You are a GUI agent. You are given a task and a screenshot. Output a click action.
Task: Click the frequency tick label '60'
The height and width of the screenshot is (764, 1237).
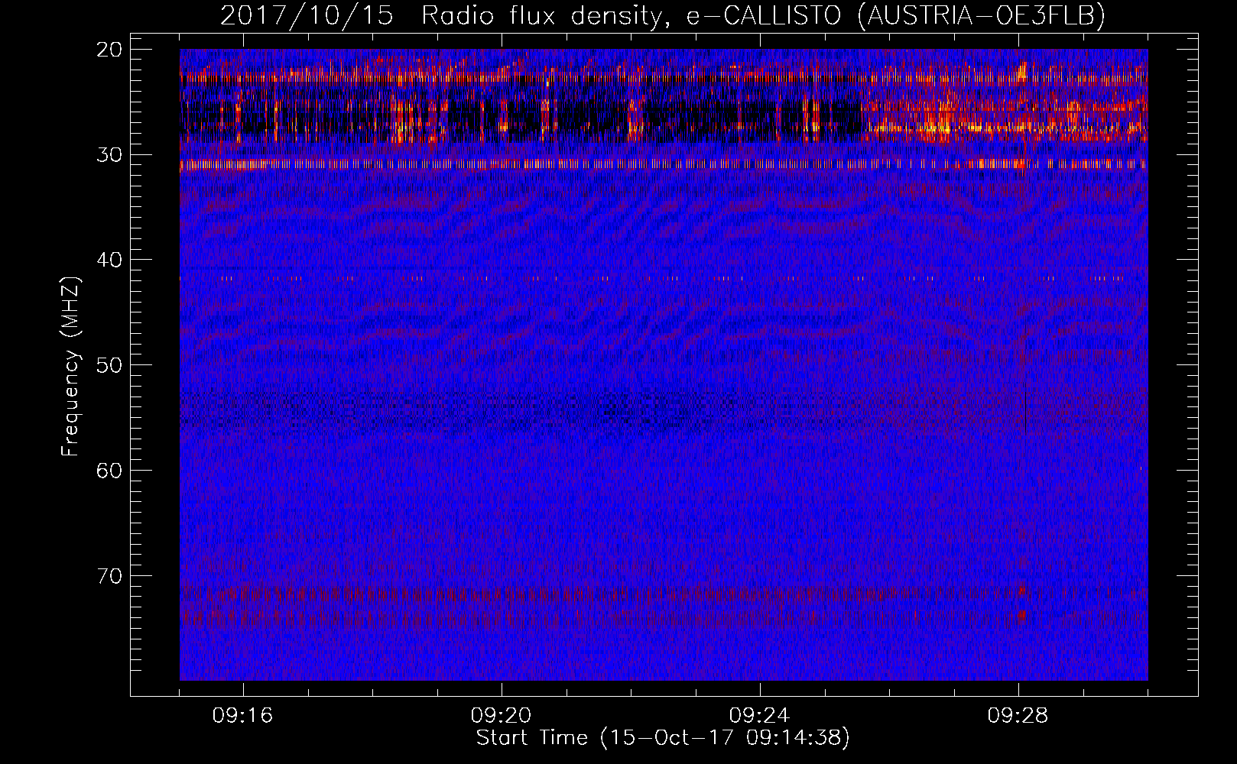[109, 471]
